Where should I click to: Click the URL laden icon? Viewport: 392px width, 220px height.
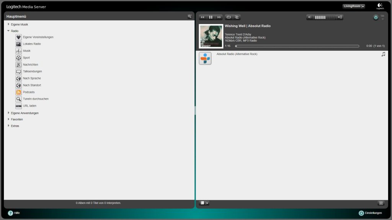coord(18,106)
